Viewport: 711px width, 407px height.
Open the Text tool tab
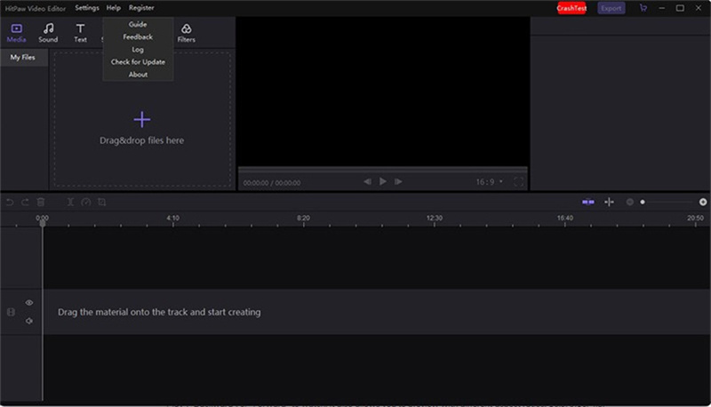[80, 33]
